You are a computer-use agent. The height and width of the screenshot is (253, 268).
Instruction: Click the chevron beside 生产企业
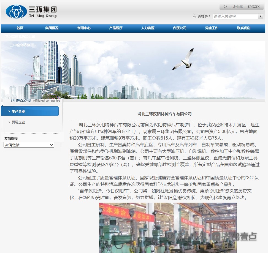pos(9,111)
